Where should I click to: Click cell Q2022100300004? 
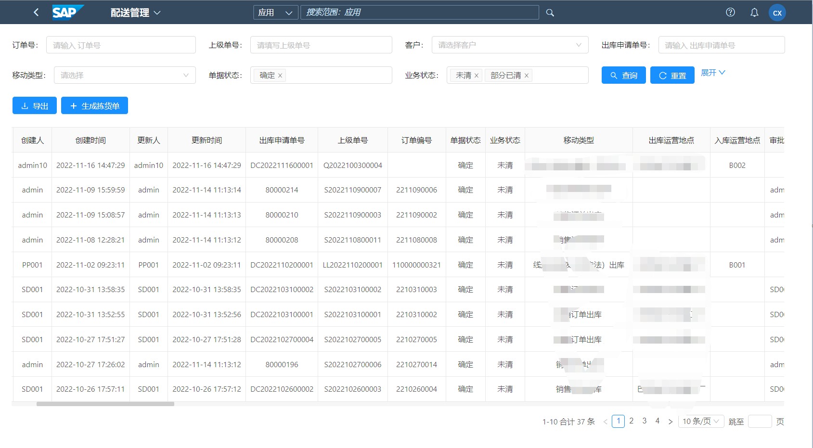click(x=352, y=165)
